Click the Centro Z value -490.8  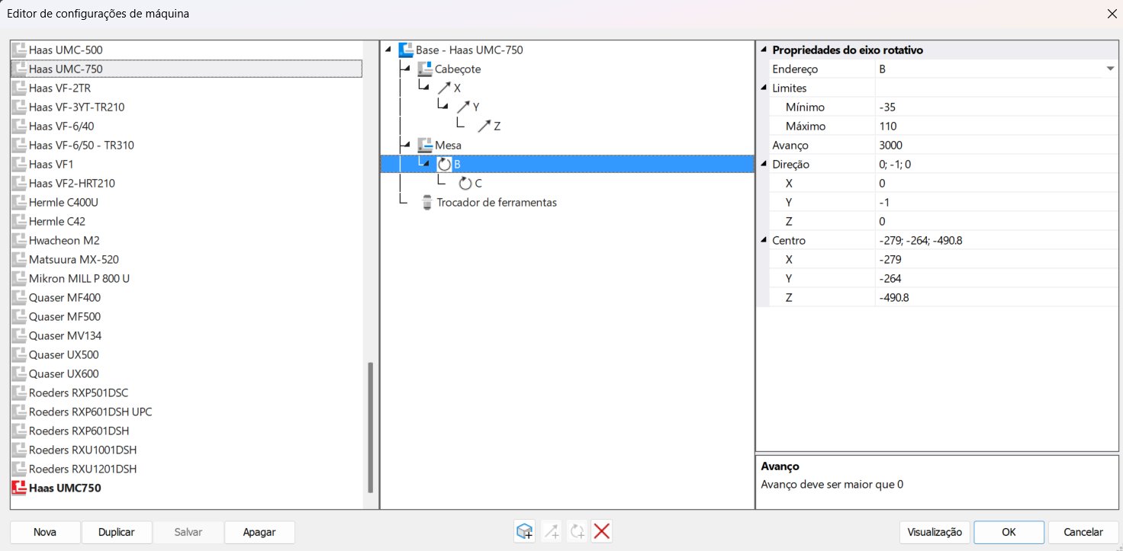click(997, 297)
